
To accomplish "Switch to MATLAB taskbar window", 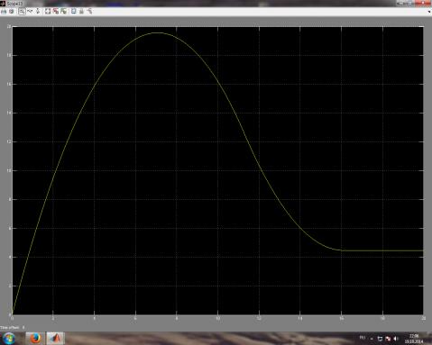I will tap(55, 339).
